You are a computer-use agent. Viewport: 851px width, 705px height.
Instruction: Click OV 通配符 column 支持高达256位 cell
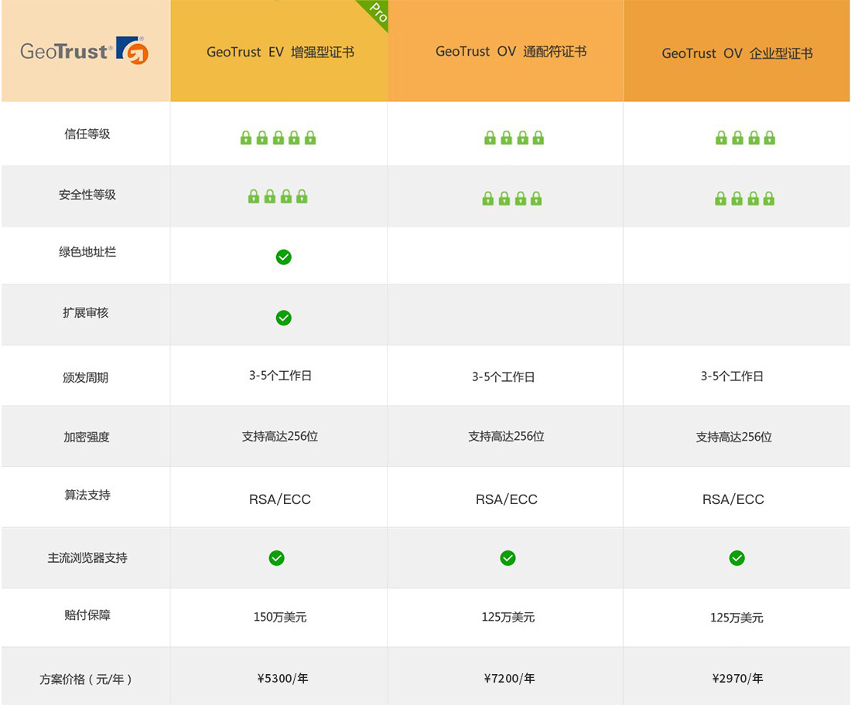(x=507, y=437)
